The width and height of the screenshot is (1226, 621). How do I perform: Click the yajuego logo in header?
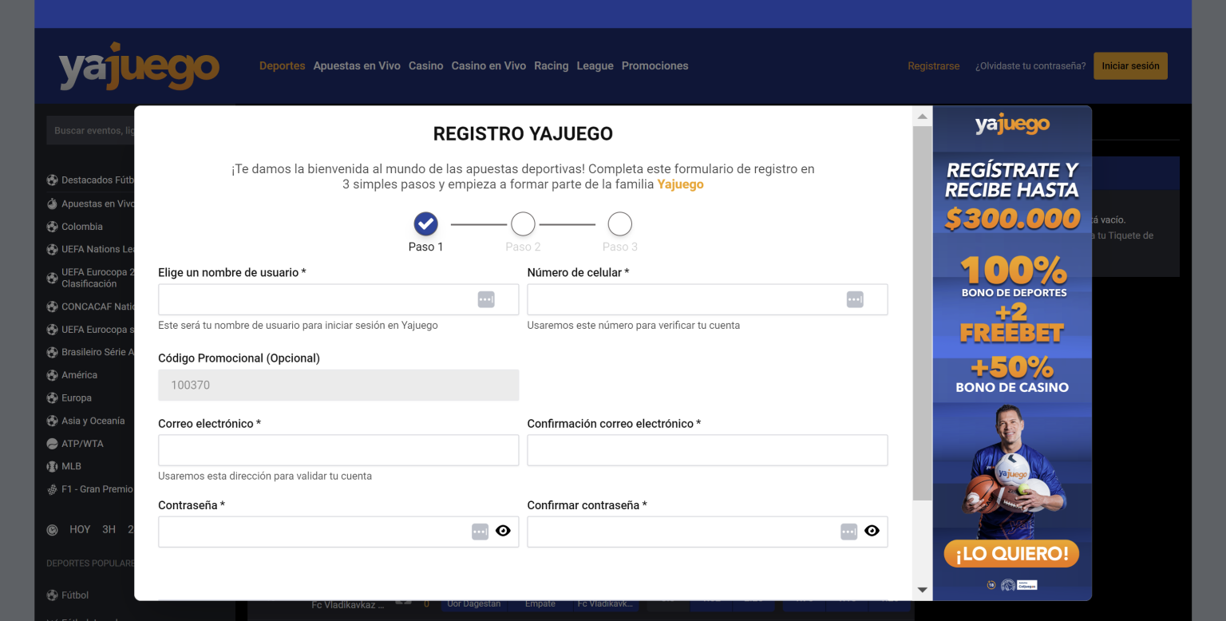(x=139, y=66)
